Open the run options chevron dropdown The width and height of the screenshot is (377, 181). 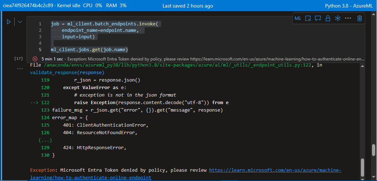pyautogui.click(x=20, y=22)
